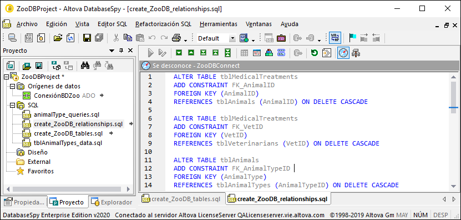Click the Cut scissors icon
Screen dimensions: 461x220
pos(116,38)
